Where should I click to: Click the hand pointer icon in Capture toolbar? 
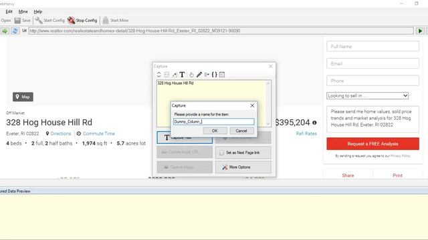tap(191, 75)
